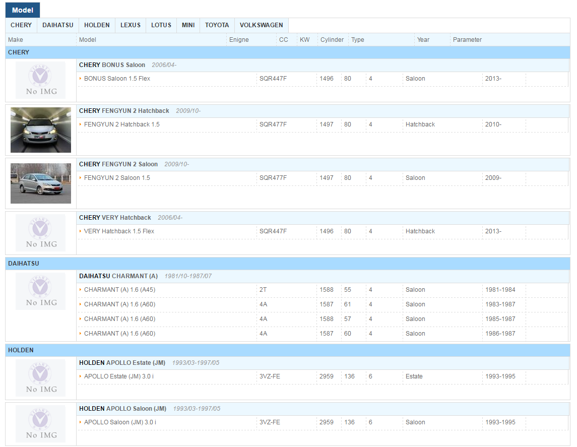Open the HOLDEN APOLLO Saloon (JM) heading
Viewport: 577px width, 447px height.
tap(122, 409)
